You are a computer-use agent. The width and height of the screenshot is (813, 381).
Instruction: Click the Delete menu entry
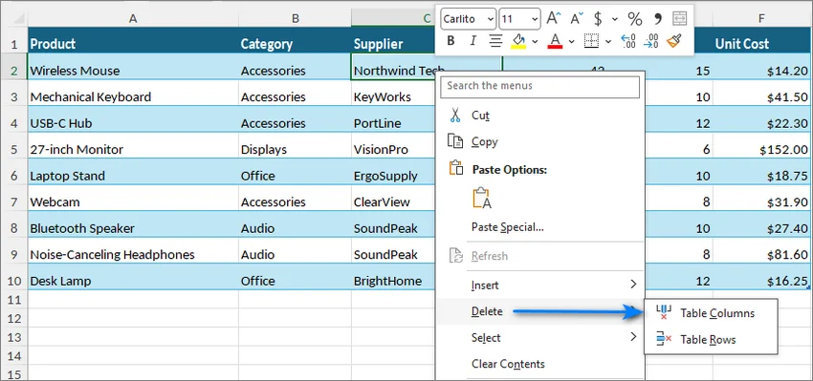[540, 311]
